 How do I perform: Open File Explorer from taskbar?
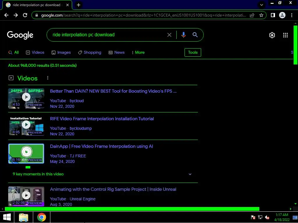(24, 217)
